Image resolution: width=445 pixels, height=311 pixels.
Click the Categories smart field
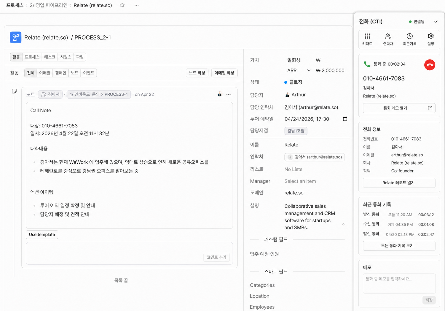click(262, 285)
